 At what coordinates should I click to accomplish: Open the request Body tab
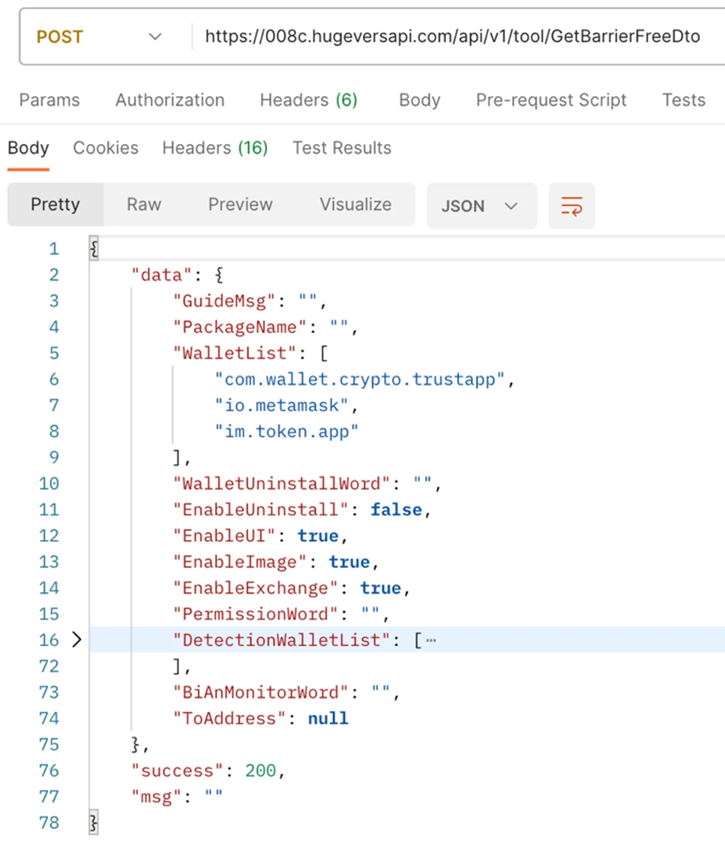(x=419, y=101)
